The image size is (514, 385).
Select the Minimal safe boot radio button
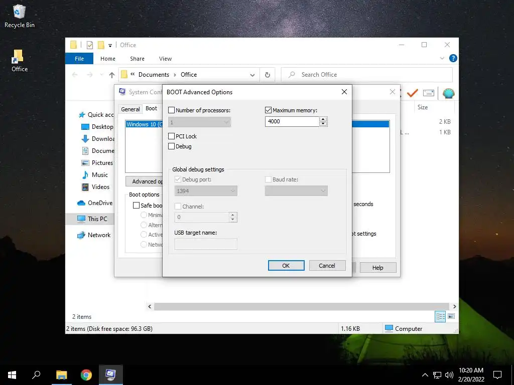tap(144, 215)
